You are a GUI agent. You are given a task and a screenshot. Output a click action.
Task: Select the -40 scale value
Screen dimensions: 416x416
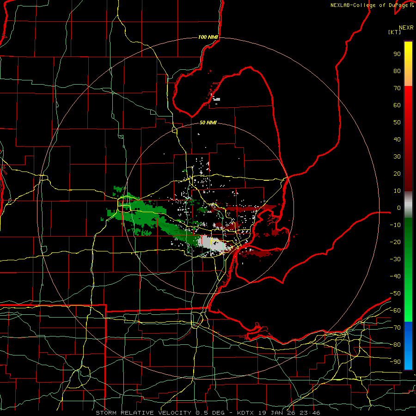click(395, 276)
